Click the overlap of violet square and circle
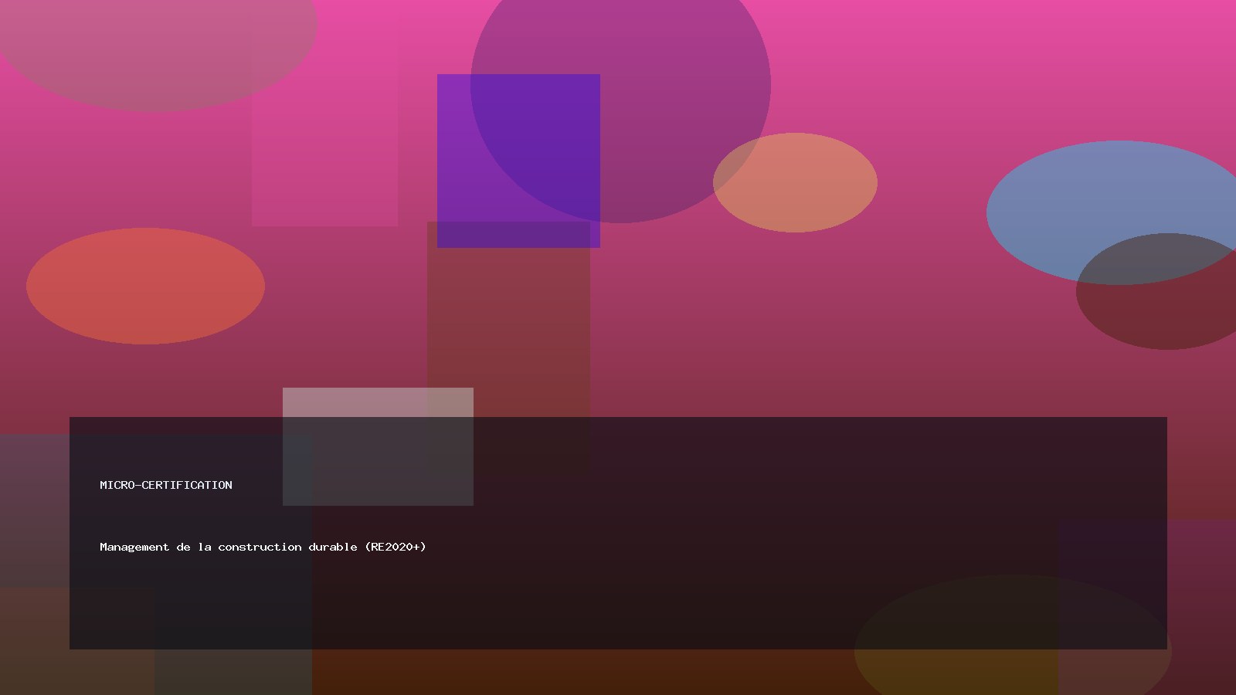 (x=541, y=154)
